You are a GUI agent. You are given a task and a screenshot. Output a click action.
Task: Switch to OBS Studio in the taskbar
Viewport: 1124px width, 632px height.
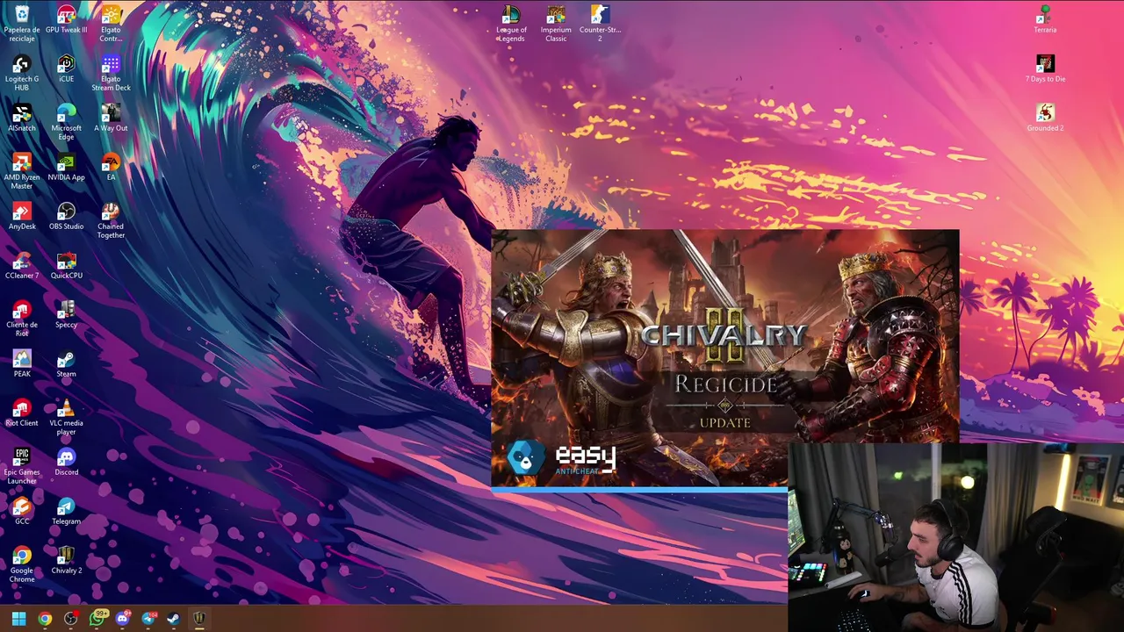pyautogui.click(x=70, y=619)
